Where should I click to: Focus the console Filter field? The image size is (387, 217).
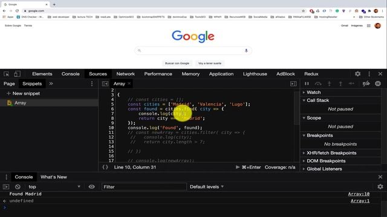[144, 187]
